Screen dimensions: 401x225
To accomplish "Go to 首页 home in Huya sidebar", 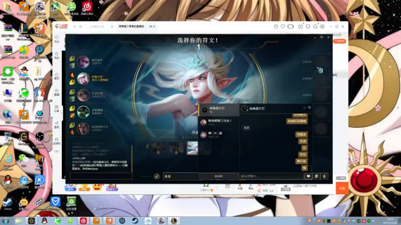I will click(57, 76).
